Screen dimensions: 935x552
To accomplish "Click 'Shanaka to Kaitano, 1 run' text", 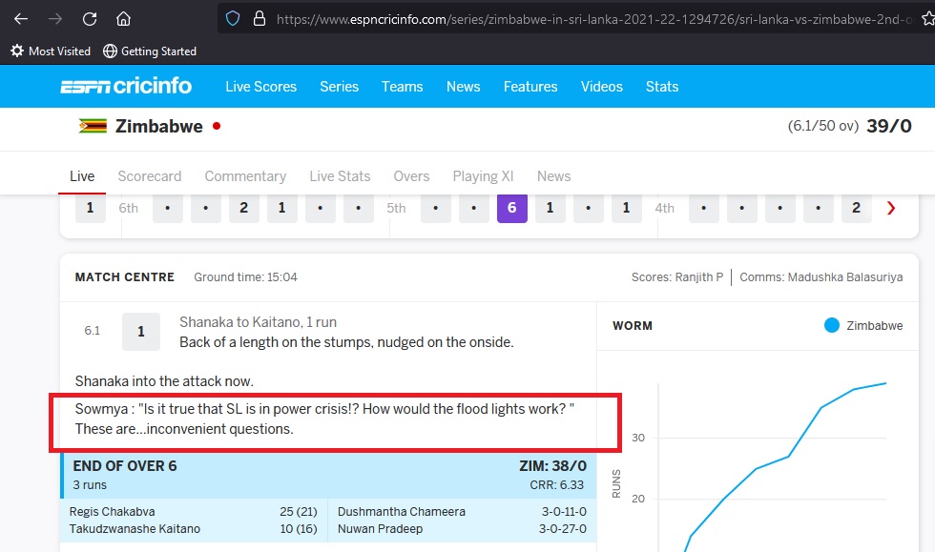I will pos(259,322).
